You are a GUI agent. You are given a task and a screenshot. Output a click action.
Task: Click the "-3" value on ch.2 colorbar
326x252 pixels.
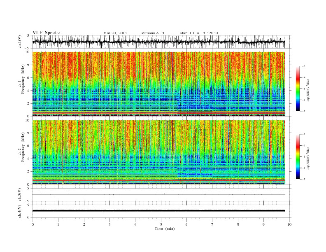coord(303,134)
